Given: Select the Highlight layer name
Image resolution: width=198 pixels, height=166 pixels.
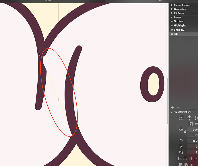Looking at the screenshot, I should coord(180,26).
